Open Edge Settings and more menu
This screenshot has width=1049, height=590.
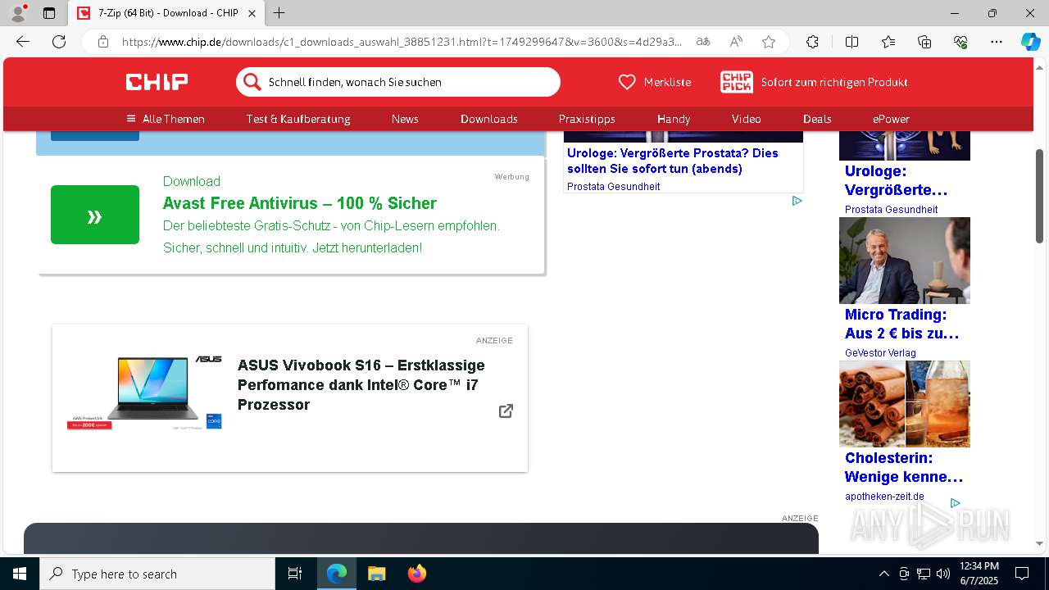(x=997, y=42)
